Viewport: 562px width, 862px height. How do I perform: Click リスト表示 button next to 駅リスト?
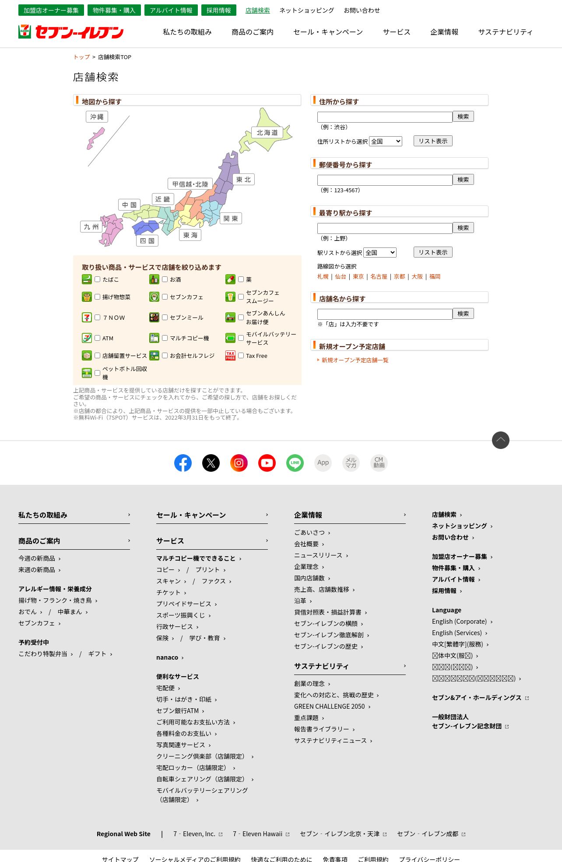433,252
